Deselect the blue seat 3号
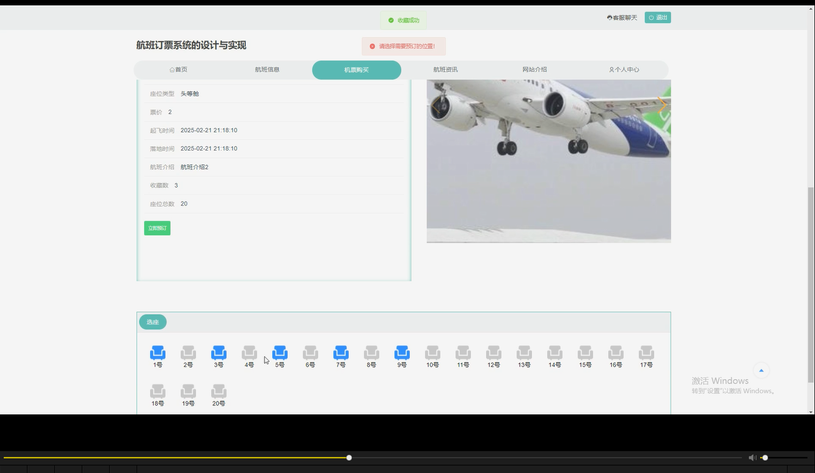The image size is (815, 473). pyautogui.click(x=218, y=353)
